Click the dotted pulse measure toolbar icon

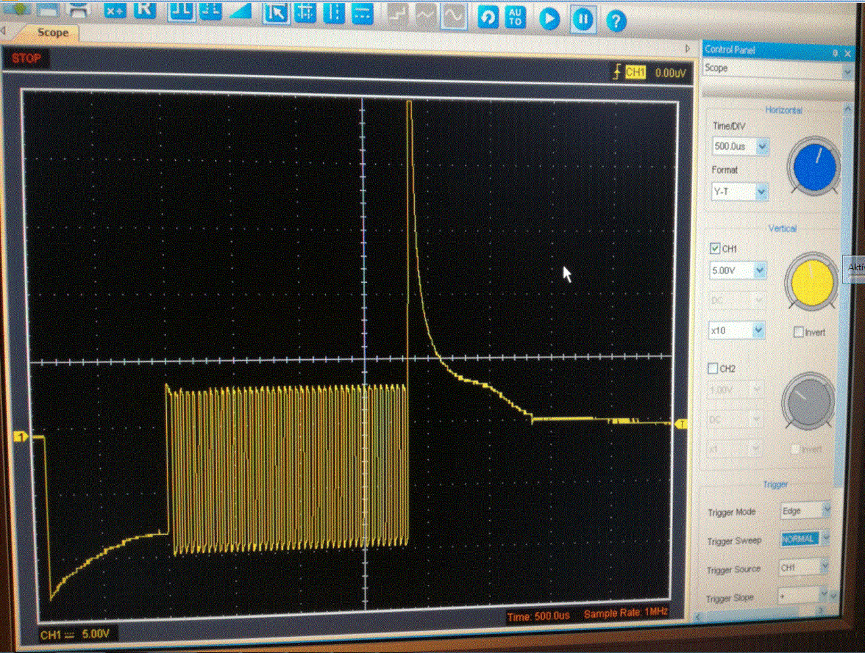[210, 11]
